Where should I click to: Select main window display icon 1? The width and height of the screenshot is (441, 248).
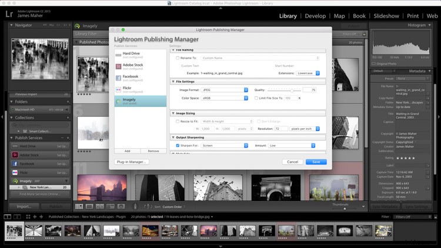(x=8, y=217)
